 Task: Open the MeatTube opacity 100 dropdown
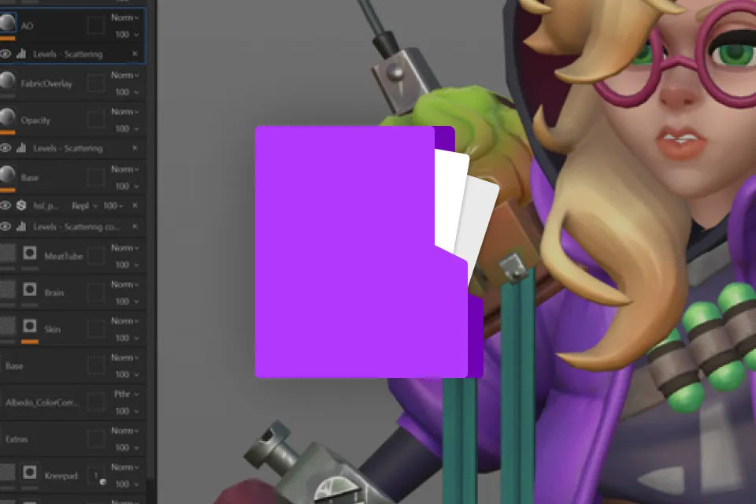coord(128,265)
